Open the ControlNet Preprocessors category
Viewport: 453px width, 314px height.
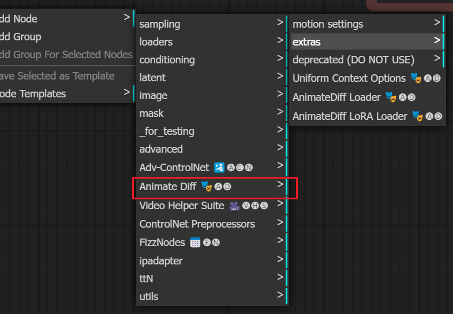[x=197, y=224]
